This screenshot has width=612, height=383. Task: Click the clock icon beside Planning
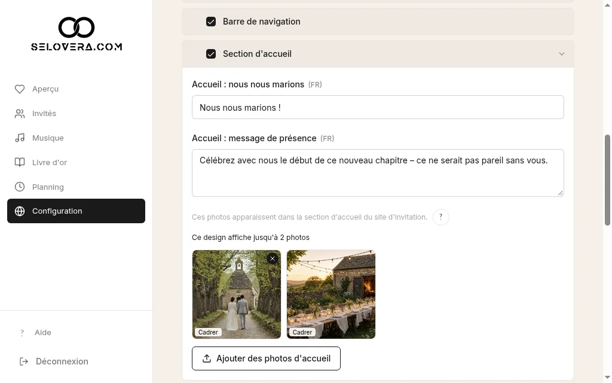pos(20,187)
